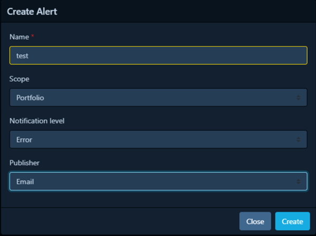
Task: Click the Notification level label
Action: (x=36, y=121)
